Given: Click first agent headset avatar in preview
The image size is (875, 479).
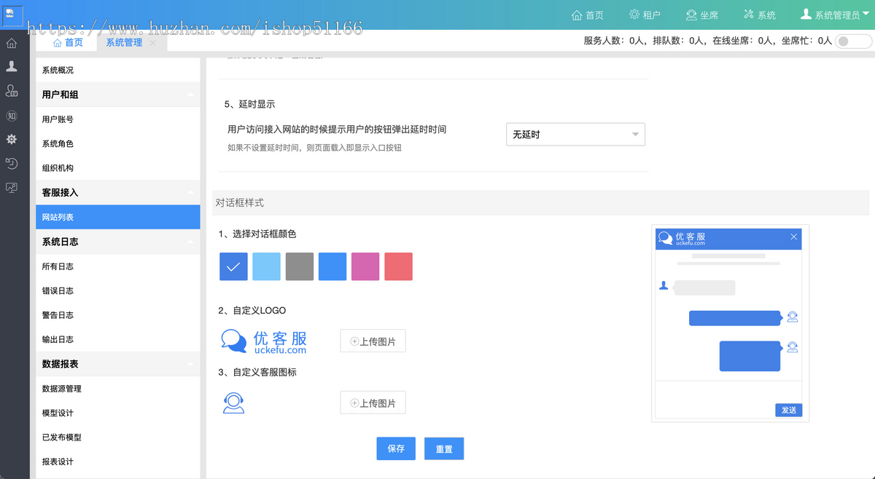Looking at the screenshot, I should pos(793,317).
